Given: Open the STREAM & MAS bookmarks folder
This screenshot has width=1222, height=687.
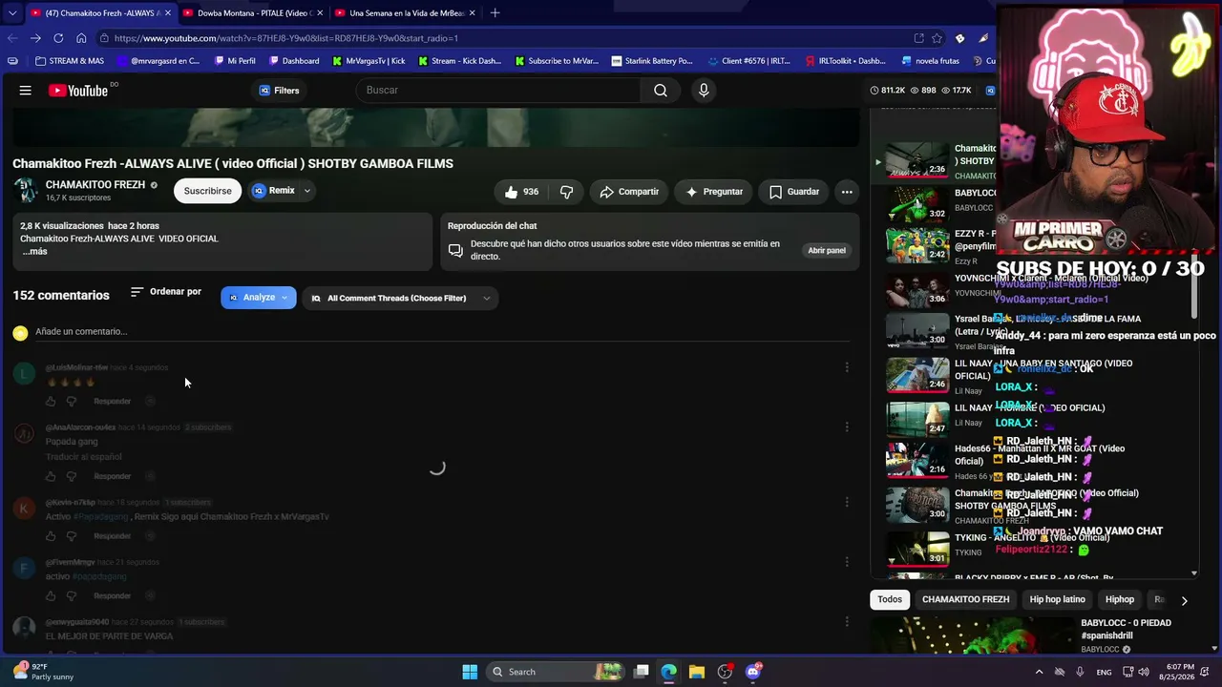Looking at the screenshot, I should [x=70, y=61].
